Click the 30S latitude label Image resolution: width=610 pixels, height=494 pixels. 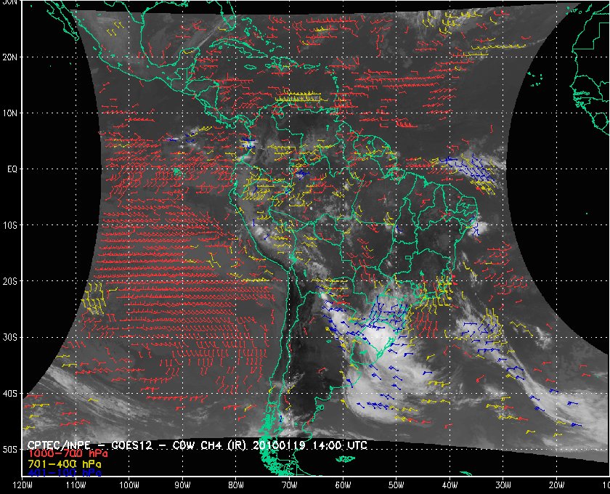pyautogui.click(x=9, y=338)
